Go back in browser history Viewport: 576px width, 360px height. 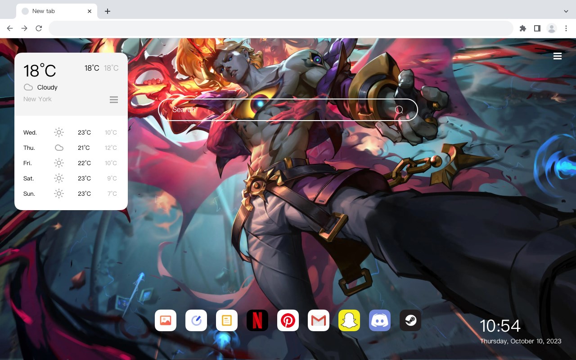(10, 28)
